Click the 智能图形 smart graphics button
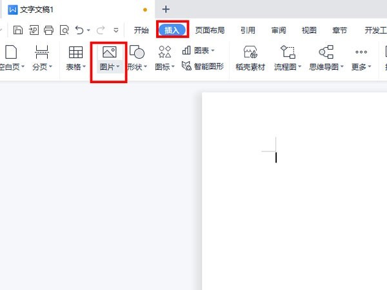 click(203, 66)
